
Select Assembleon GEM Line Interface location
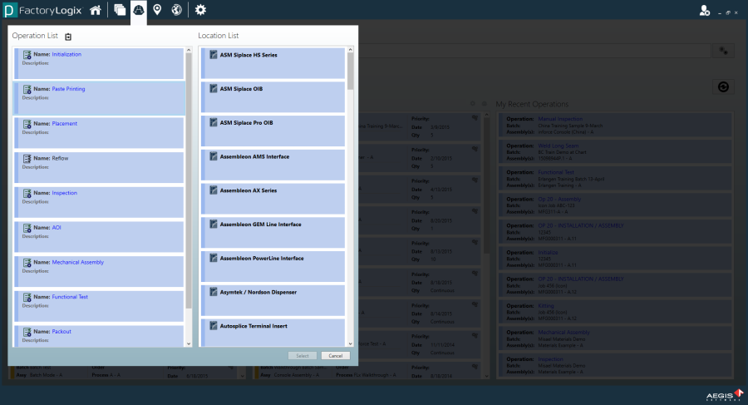point(260,225)
